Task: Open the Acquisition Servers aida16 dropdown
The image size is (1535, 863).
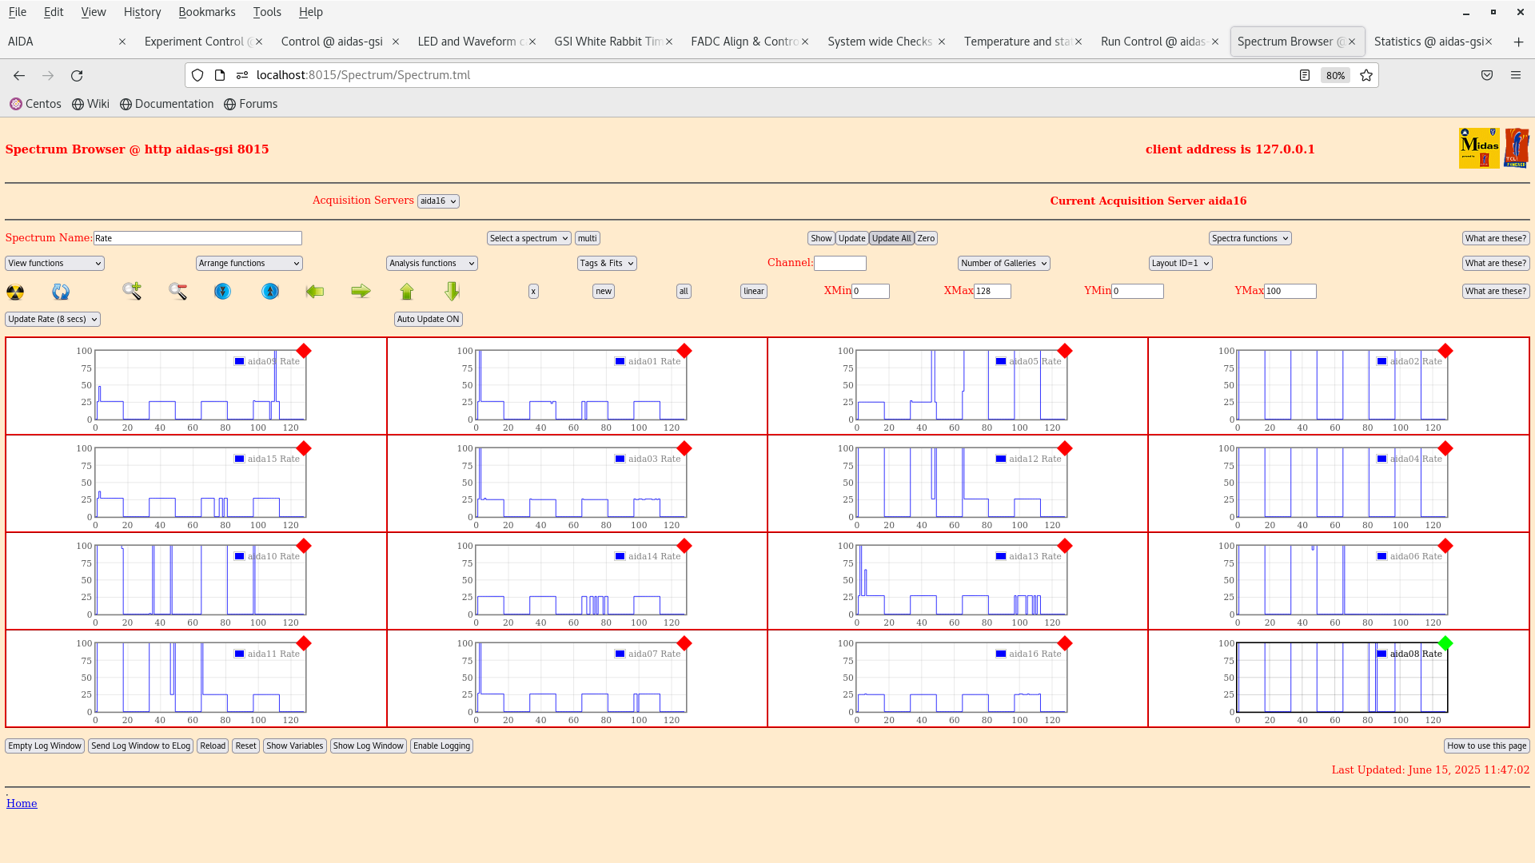Action: coord(438,201)
